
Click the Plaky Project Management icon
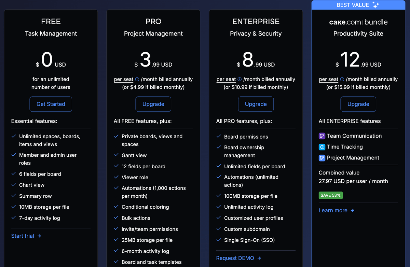tap(322, 158)
